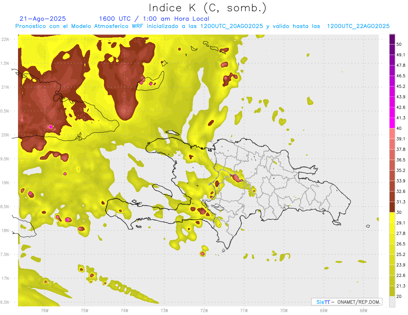Click the "45.2" color scale value
The width and height of the screenshot is (408, 315).
pos(401,86)
